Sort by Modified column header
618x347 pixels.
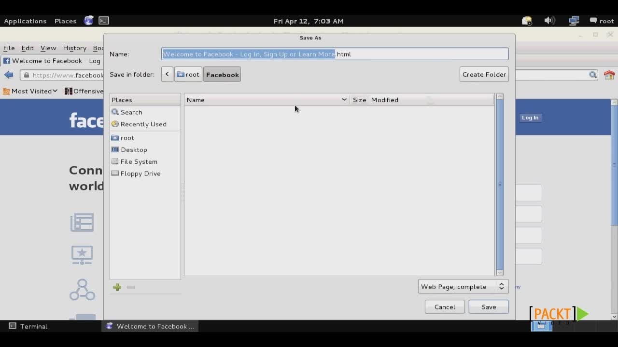(x=431, y=100)
